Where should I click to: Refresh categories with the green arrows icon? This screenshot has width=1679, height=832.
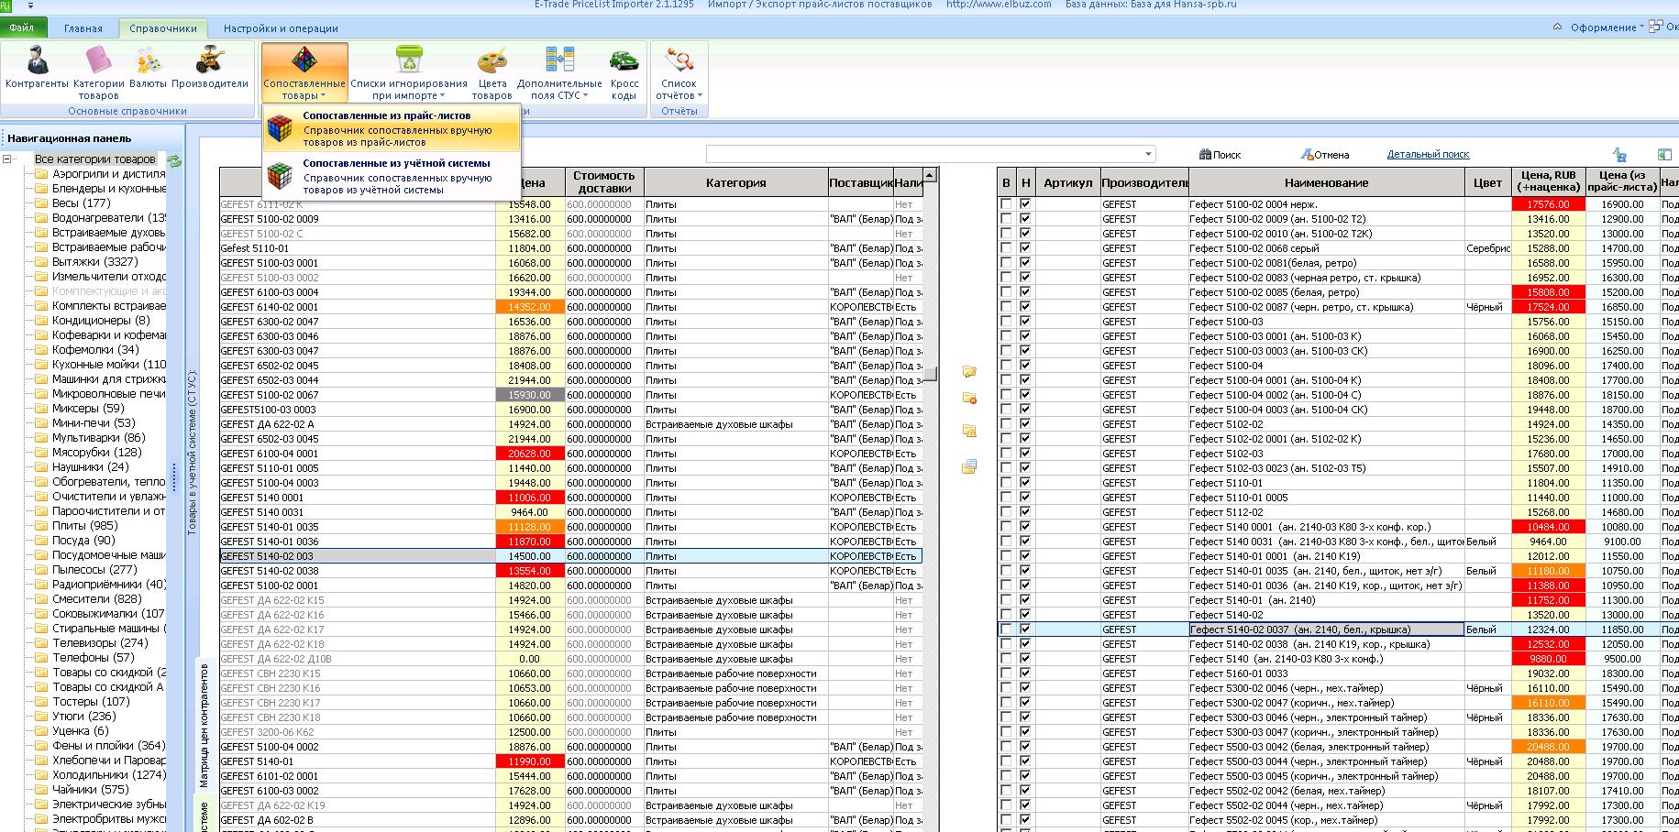pyautogui.click(x=174, y=161)
